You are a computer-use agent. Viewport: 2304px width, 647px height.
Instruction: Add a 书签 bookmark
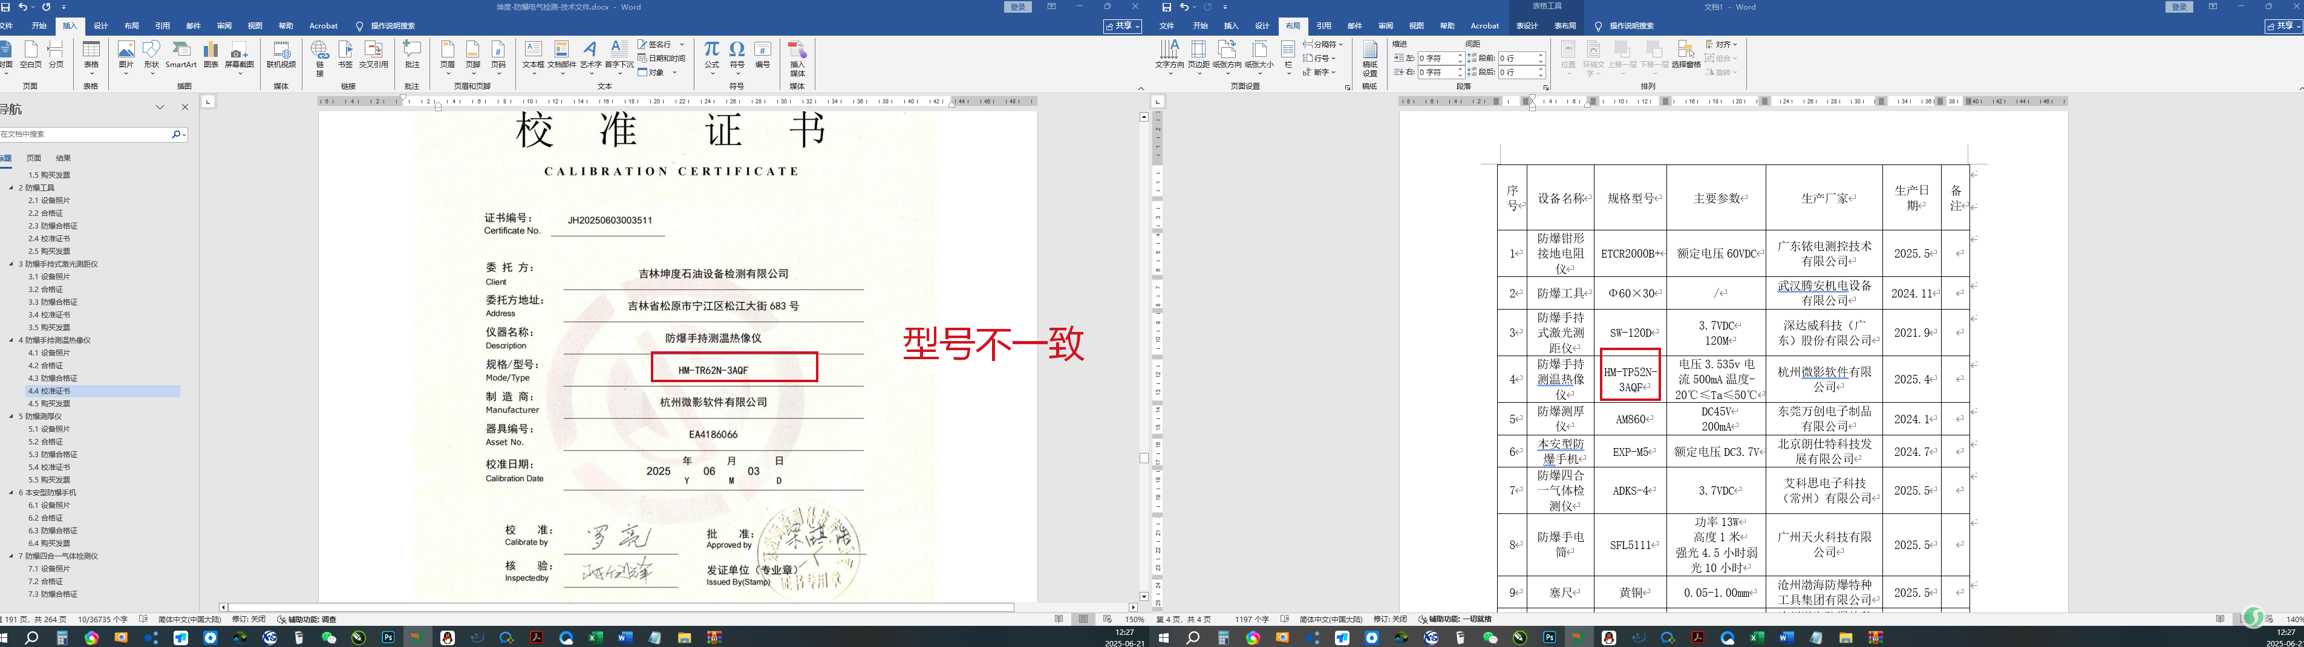pyautogui.click(x=345, y=54)
